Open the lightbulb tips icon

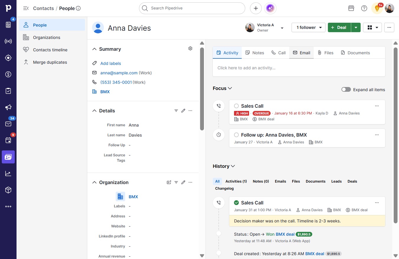coord(377,8)
